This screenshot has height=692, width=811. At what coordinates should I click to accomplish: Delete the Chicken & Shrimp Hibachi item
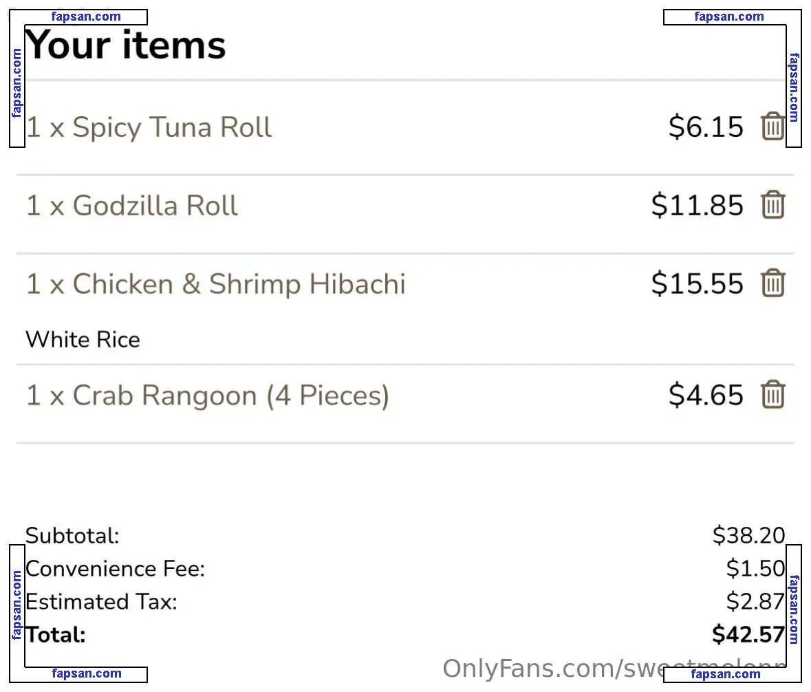pyautogui.click(x=772, y=283)
